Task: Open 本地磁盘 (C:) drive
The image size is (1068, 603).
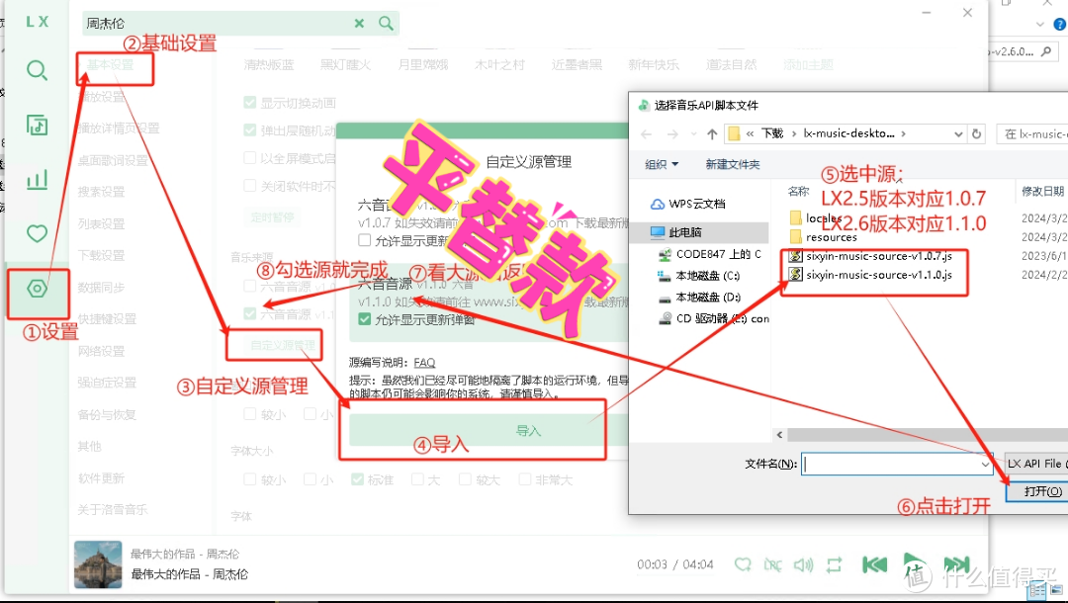Action: (699, 276)
